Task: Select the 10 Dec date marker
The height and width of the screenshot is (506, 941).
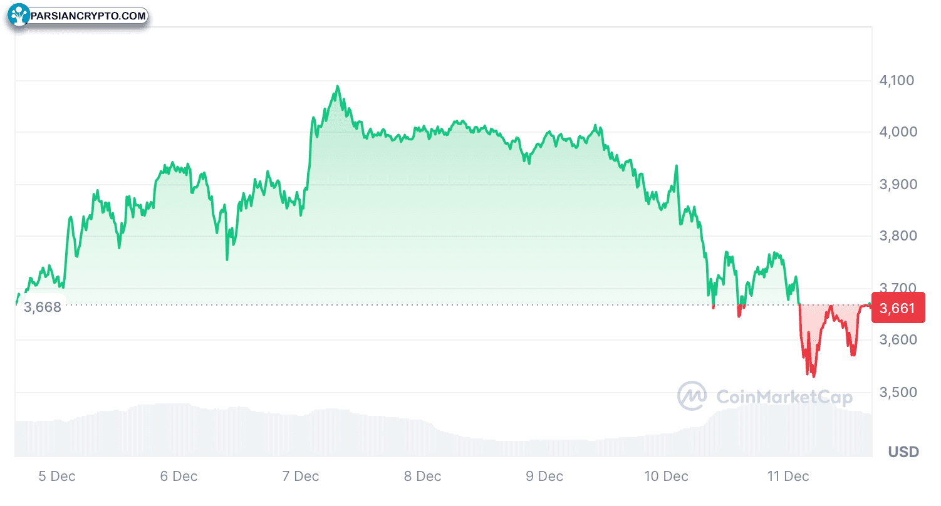Action: pyautogui.click(x=666, y=477)
